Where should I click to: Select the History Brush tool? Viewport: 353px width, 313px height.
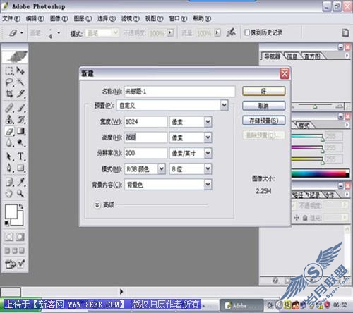(x=20, y=119)
